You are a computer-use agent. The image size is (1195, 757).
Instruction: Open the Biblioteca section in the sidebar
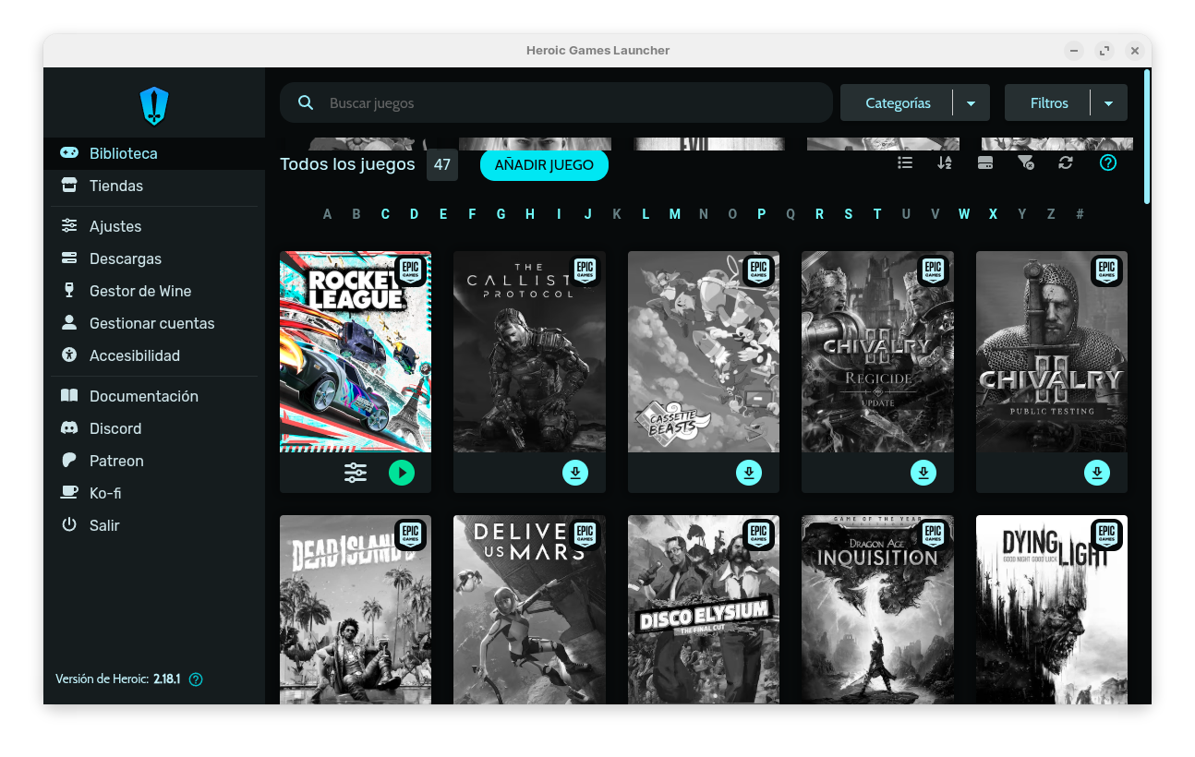tap(154, 153)
